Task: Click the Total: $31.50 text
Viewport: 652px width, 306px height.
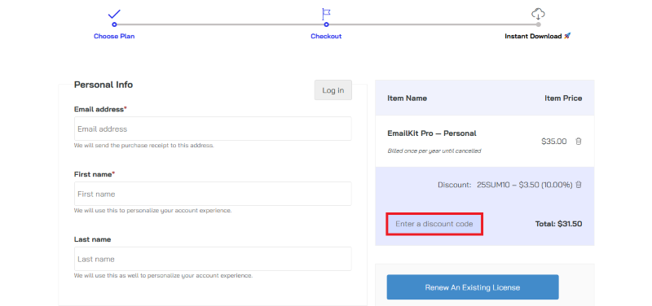Action: coord(558,224)
